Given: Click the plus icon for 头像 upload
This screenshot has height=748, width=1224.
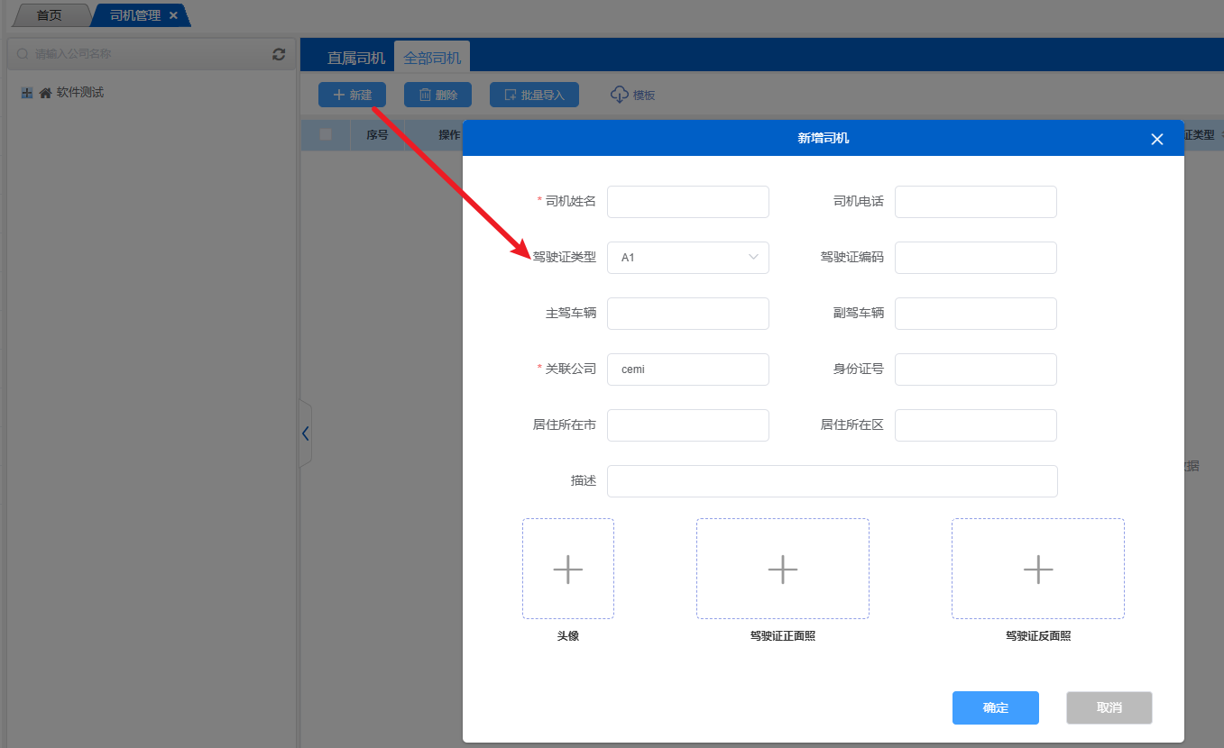Looking at the screenshot, I should click(567, 570).
